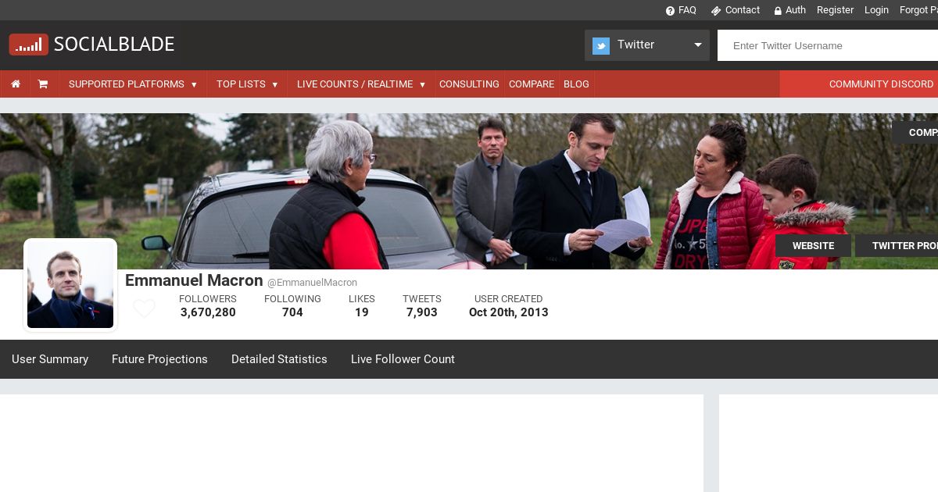
Task: Focus the Enter Twitter Username field
Action: pyautogui.click(x=828, y=45)
